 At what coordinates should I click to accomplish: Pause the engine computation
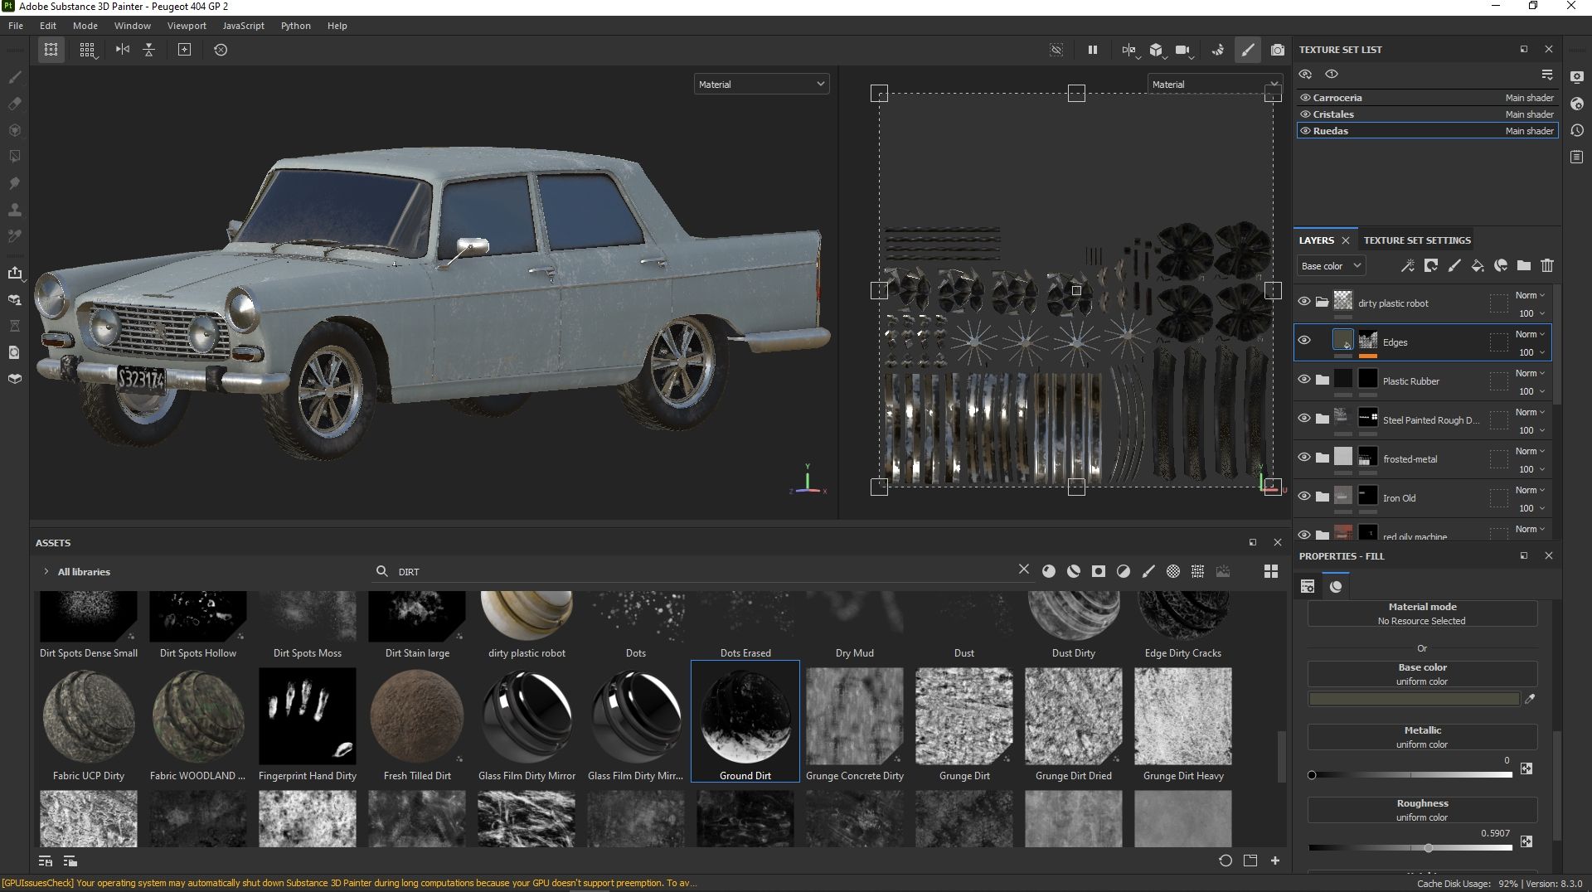click(1093, 50)
